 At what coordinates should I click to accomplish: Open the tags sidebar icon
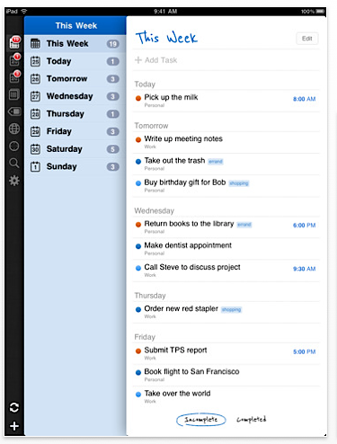(x=14, y=111)
